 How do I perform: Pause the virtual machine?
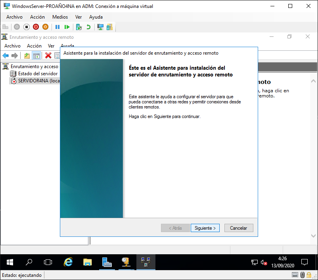(57, 27)
